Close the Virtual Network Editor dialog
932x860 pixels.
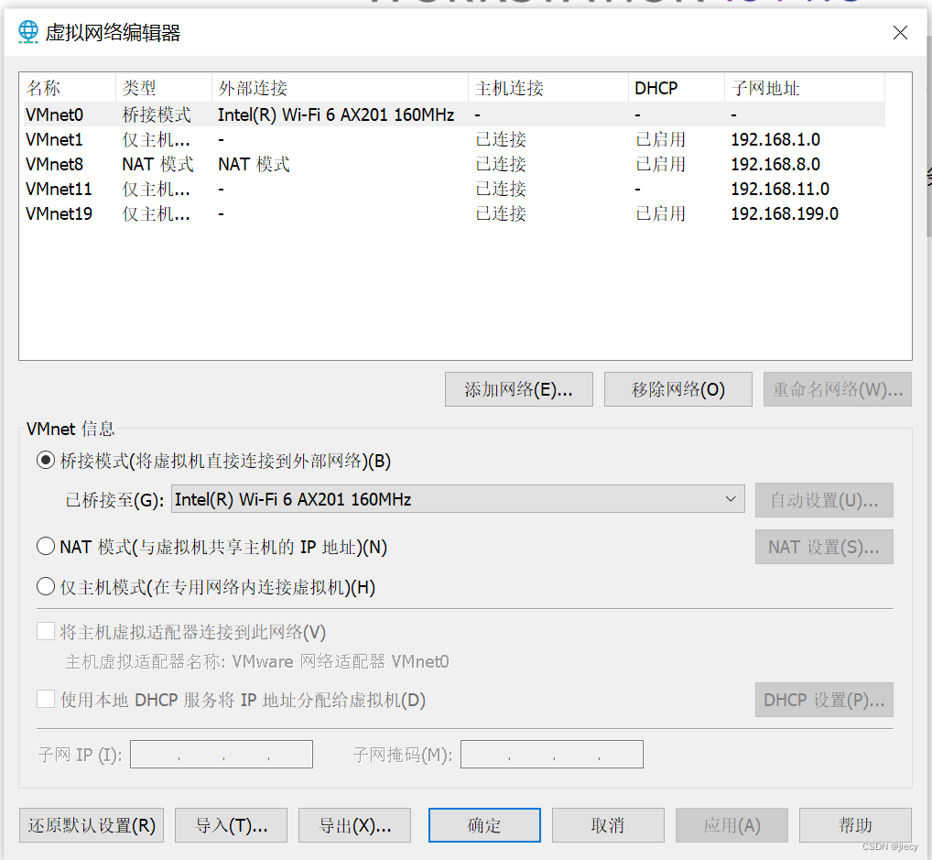[x=900, y=32]
